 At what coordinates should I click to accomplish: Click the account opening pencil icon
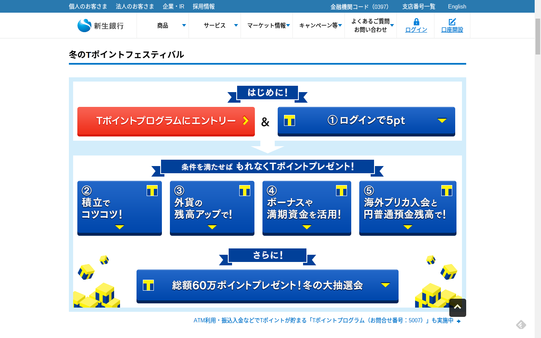452,22
